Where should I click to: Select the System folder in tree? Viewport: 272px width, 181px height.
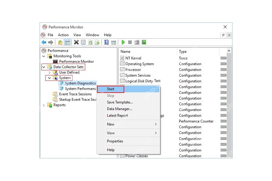tap(65, 78)
